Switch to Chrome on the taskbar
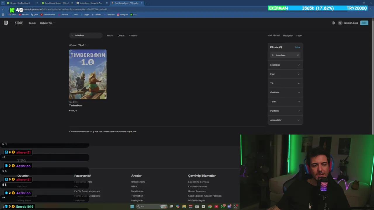This screenshot has width=374, height=210. (210, 206)
